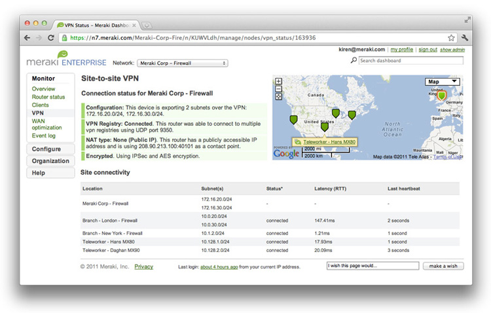Click the magnifier icon beside Search dashboard
The height and width of the screenshot is (313, 491).
tap(354, 60)
